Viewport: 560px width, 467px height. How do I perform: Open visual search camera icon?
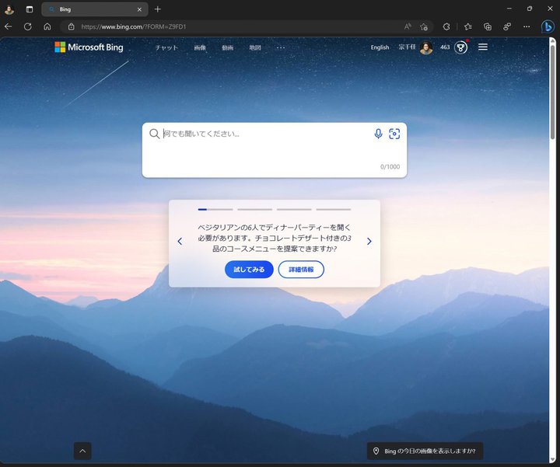pyautogui.click(x=394, y=134)
